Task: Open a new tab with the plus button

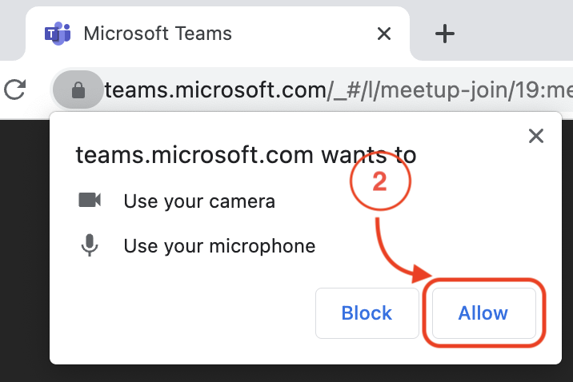Action: (444, 34)
